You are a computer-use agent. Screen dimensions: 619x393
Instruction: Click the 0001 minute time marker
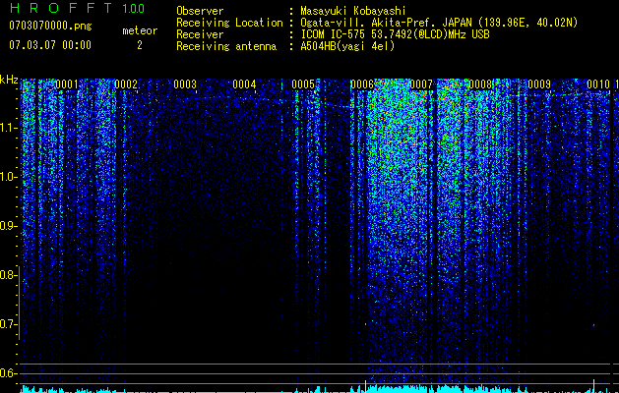pyautogui.click(x=67, y=84)
